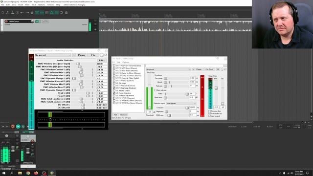Open Track menu in REAPER
Image resolution: width=313 pixels, height=176 pixels.
tap(34, 5)
